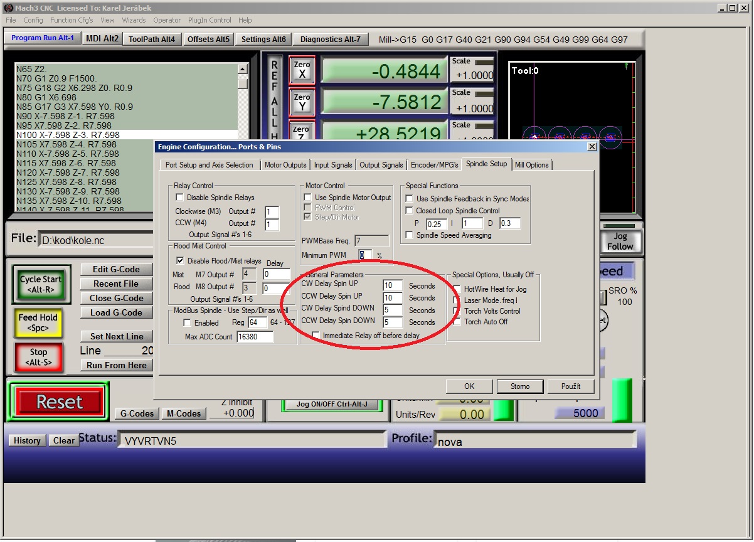Image resolution: width=754 pixels, height=542 pixels.
Task: Click the CW Delay Spin UP field
Action: coord(392,285)
